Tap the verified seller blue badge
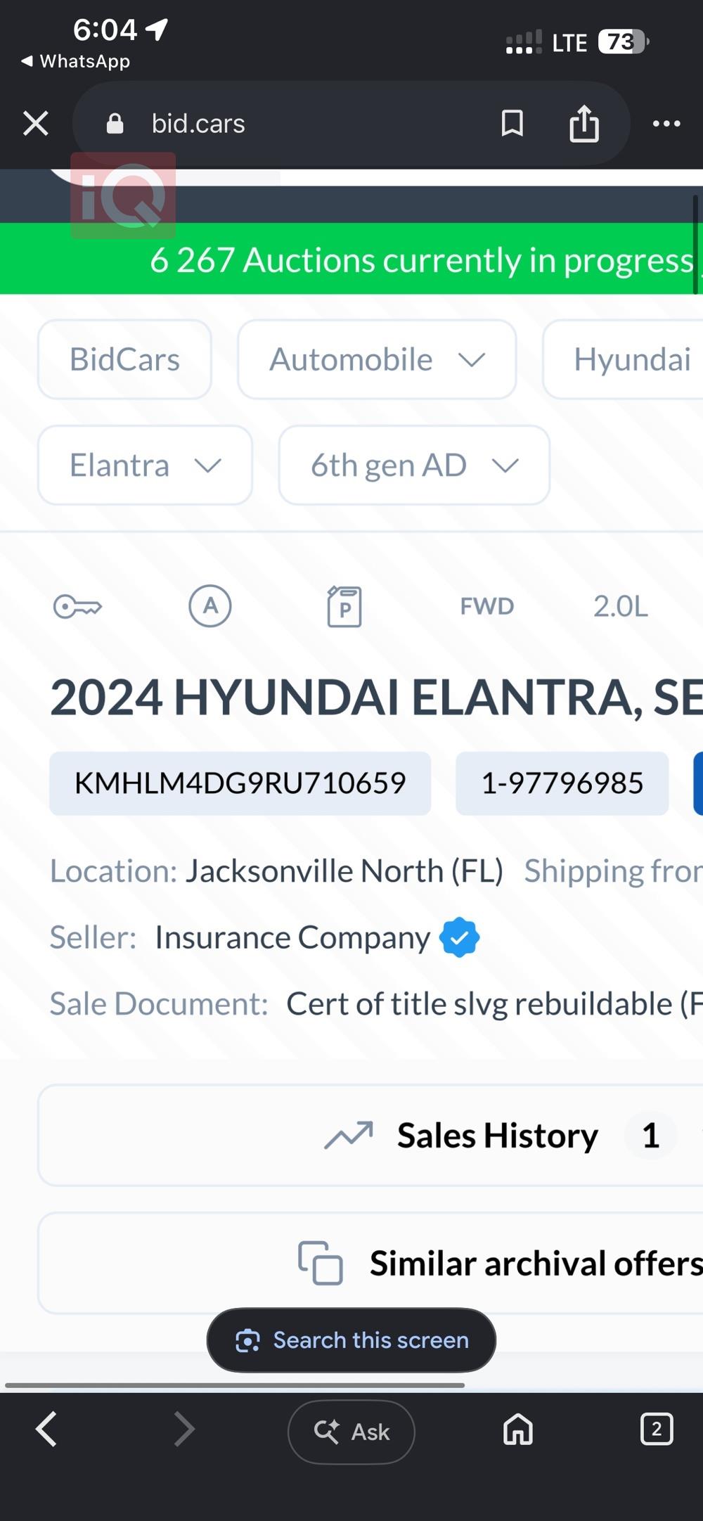 pyautogui.click(x=460, y=937)
